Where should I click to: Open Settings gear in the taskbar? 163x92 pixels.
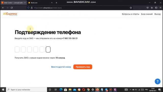pyautogui.click(x=93, y=90)
